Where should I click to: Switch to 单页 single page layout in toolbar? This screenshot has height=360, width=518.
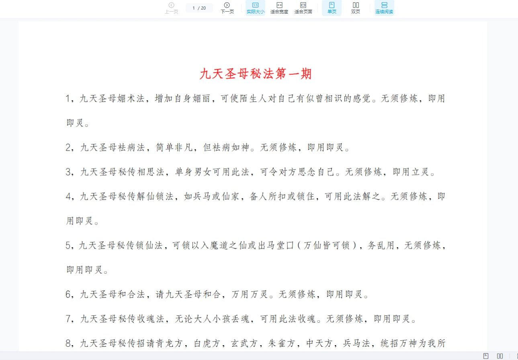pos(332,8)
